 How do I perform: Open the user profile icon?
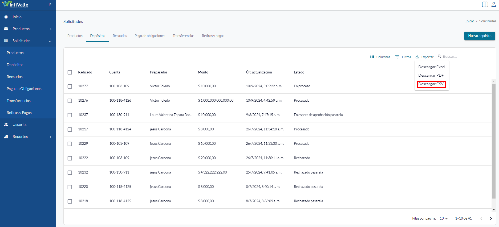[494, 4]
